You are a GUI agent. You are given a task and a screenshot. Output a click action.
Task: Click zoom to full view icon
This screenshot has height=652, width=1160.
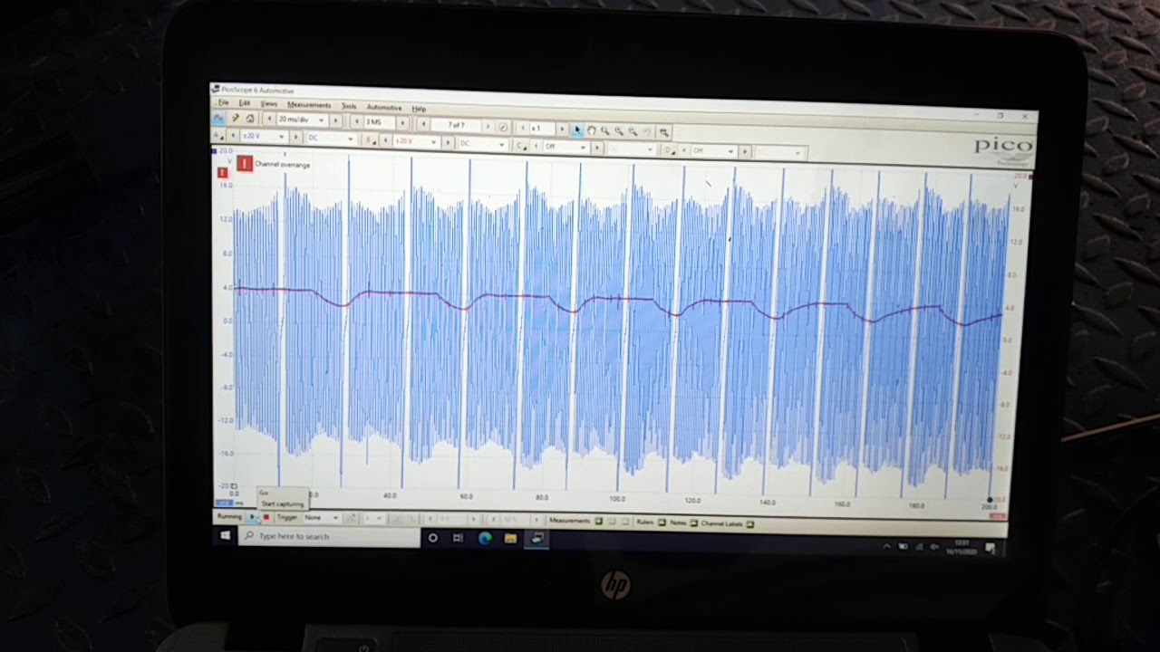[664, 131]
